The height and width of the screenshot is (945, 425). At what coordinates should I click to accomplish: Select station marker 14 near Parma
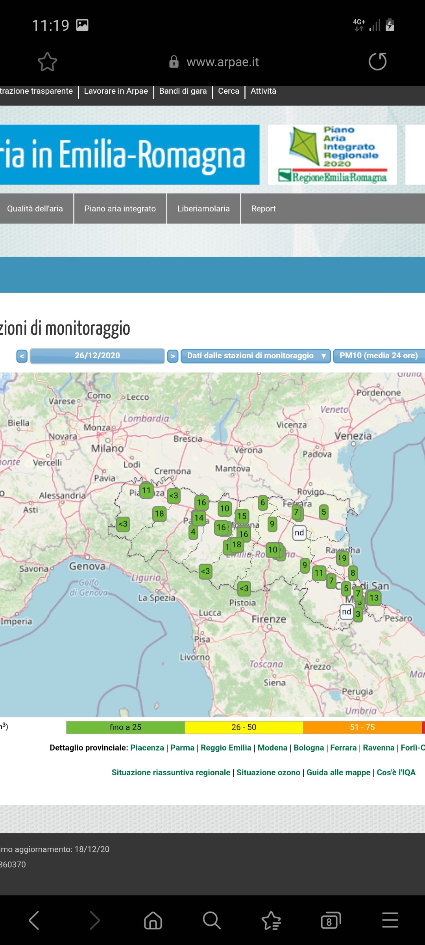click(199, 518)
